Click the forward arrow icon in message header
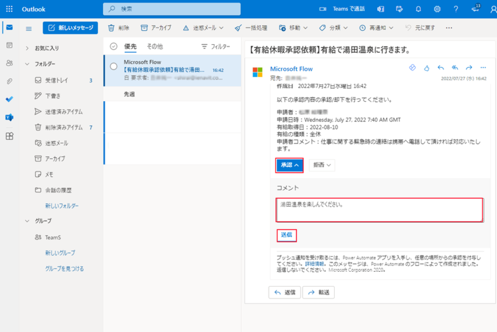 coord(469,68)
